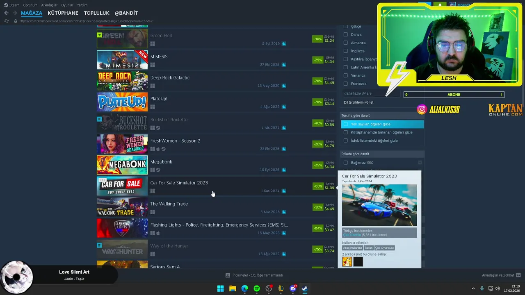
Task: Open Windows Start menu
Action: pyautogui.click(x=220, y=288)
